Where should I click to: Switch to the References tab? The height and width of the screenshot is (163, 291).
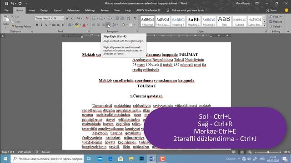pyautogui.click(x=74, y=10)
